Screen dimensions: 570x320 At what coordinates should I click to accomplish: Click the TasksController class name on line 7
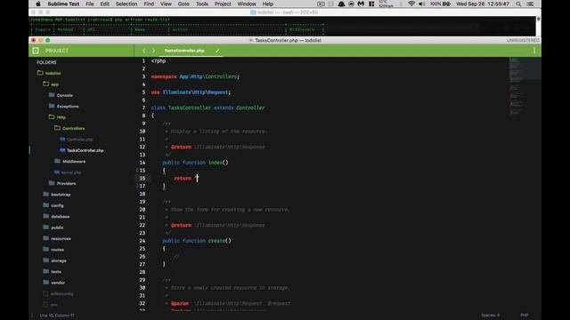pos(190,108)
